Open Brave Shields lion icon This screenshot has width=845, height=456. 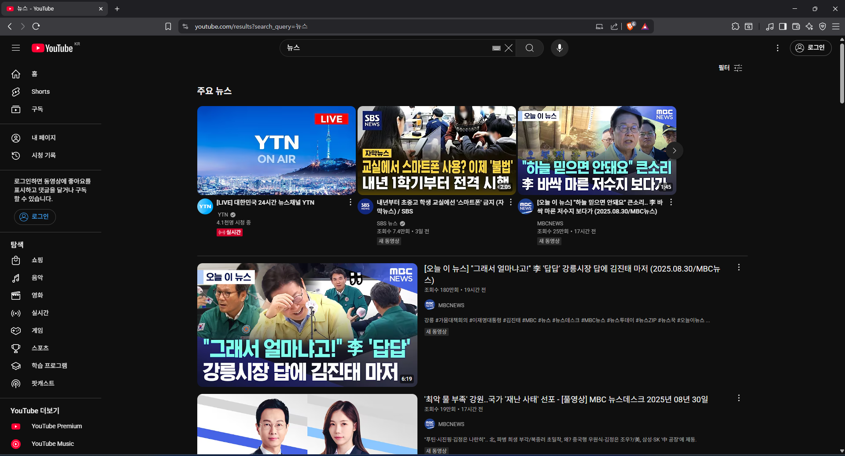click(631, 26)
